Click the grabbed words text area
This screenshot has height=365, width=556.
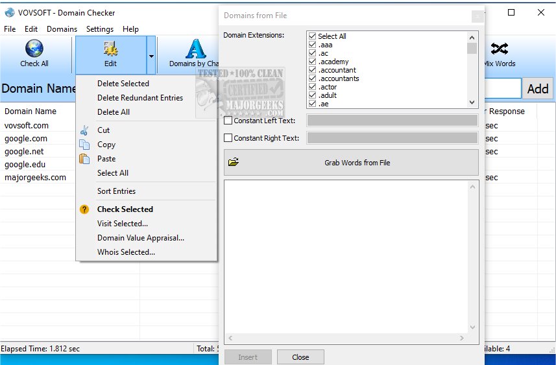(x=346, y=257)
